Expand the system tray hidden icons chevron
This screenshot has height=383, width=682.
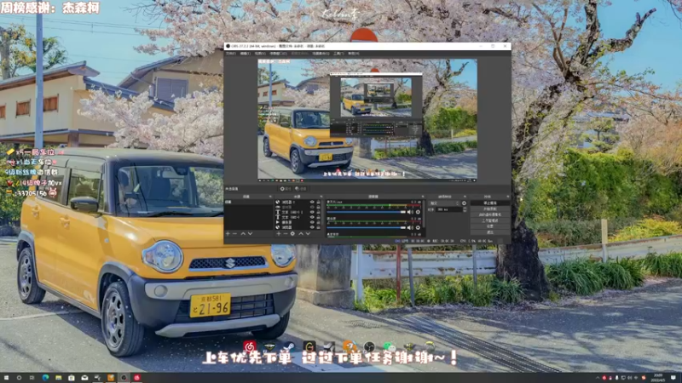pyautogui.click(x=598, y=377)
